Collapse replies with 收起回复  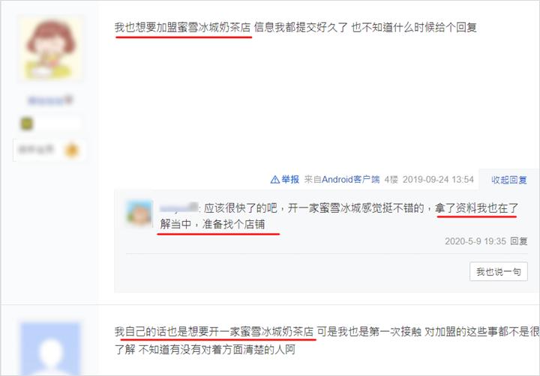509,180
